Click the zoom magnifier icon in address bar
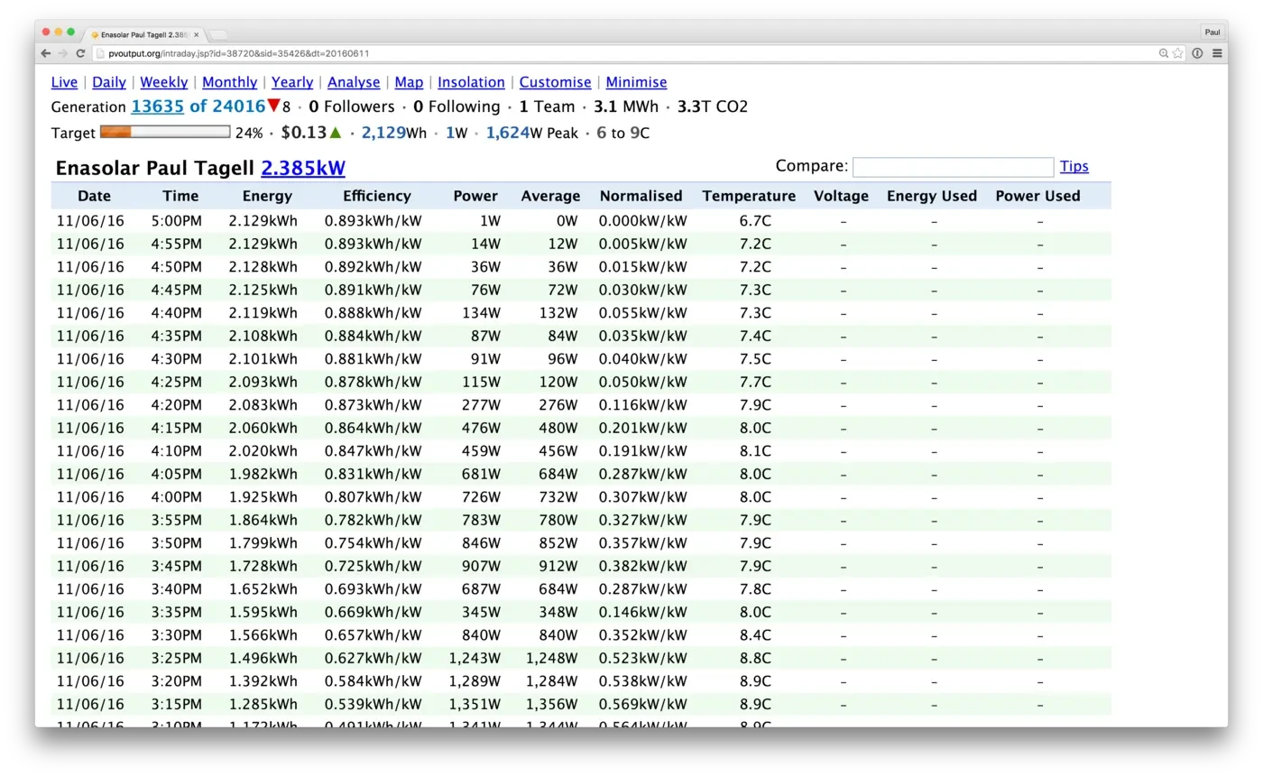Viewport: 1263px width, 777px height. click(x=1164, y=53)
